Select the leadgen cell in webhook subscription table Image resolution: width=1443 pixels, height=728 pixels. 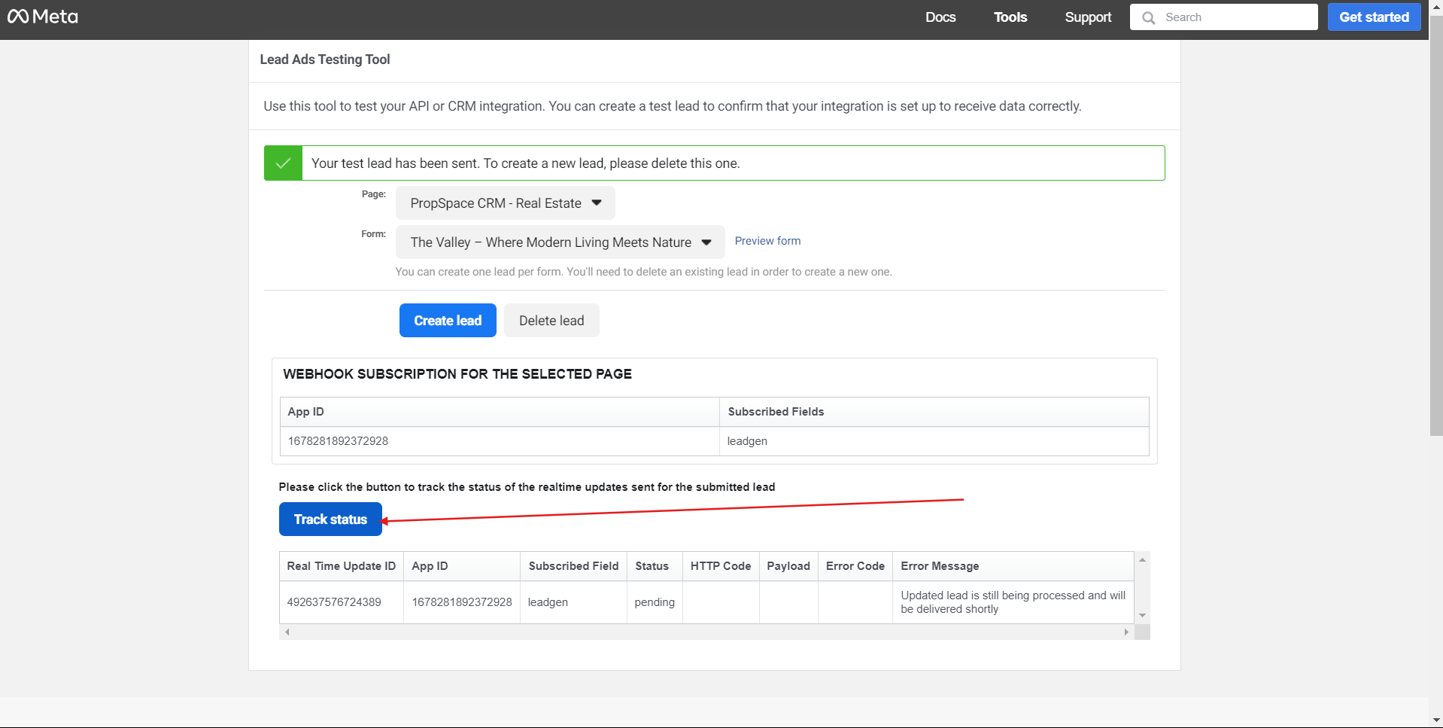[934, 441]
